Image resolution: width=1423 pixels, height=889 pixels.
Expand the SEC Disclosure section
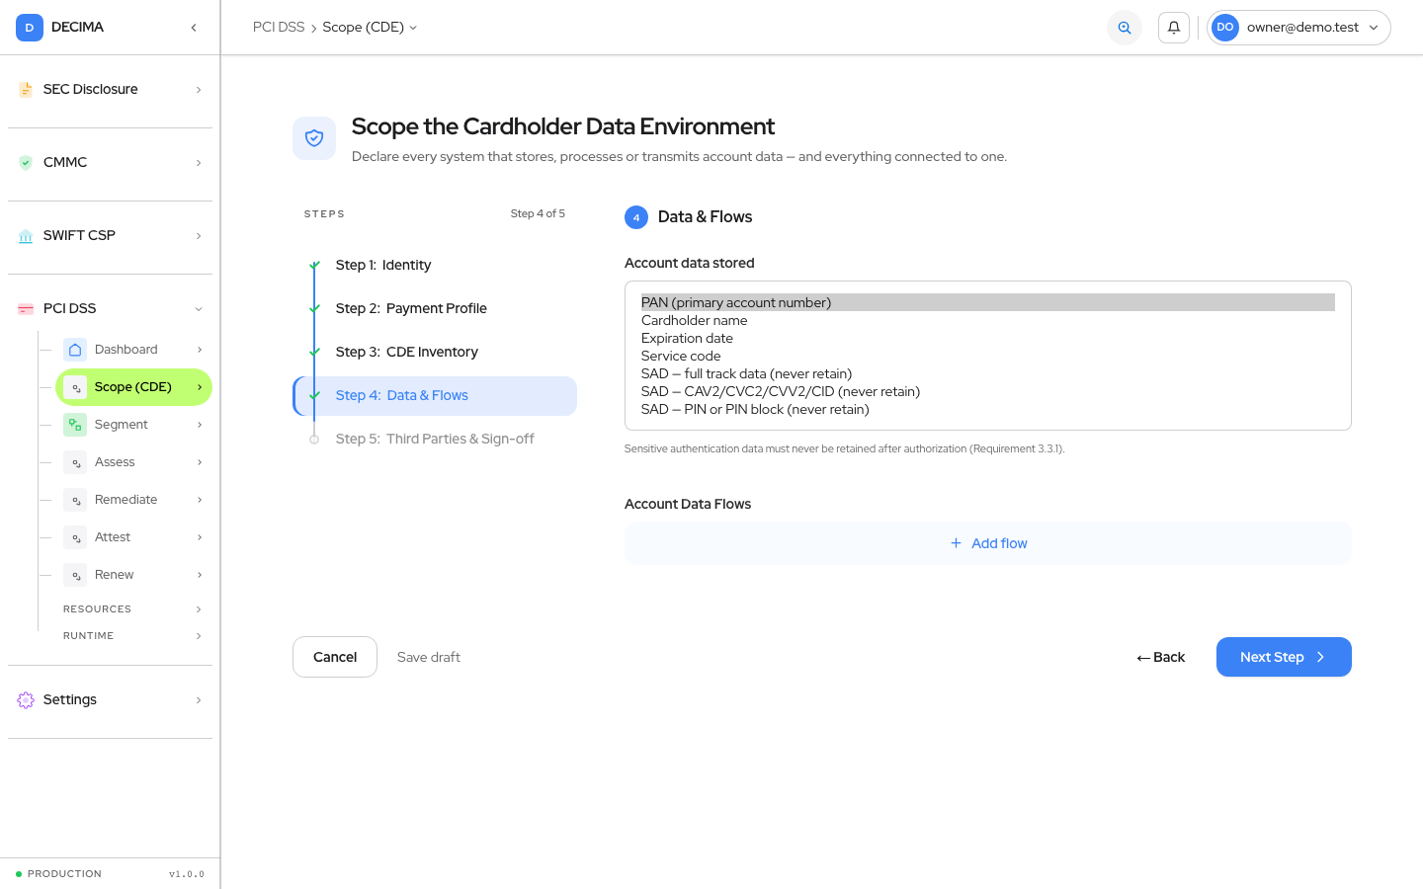(x=199, y=90)
